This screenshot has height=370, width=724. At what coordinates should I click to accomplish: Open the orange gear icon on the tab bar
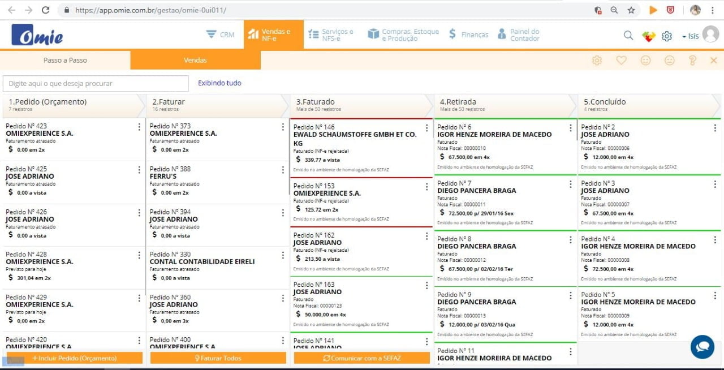[597, 60]
